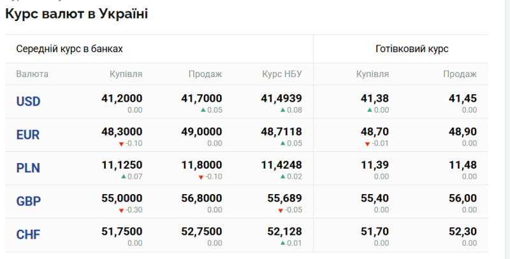Image resolution: width=510 pixels, height=259 pixels.
Task: Click green arrow under USD Курс НБУ 41,4939
Action: [x=282, y=110]
